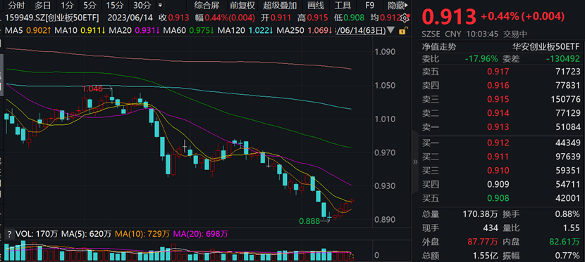
Task: Click the F9 button
Action: coord(370,6)
